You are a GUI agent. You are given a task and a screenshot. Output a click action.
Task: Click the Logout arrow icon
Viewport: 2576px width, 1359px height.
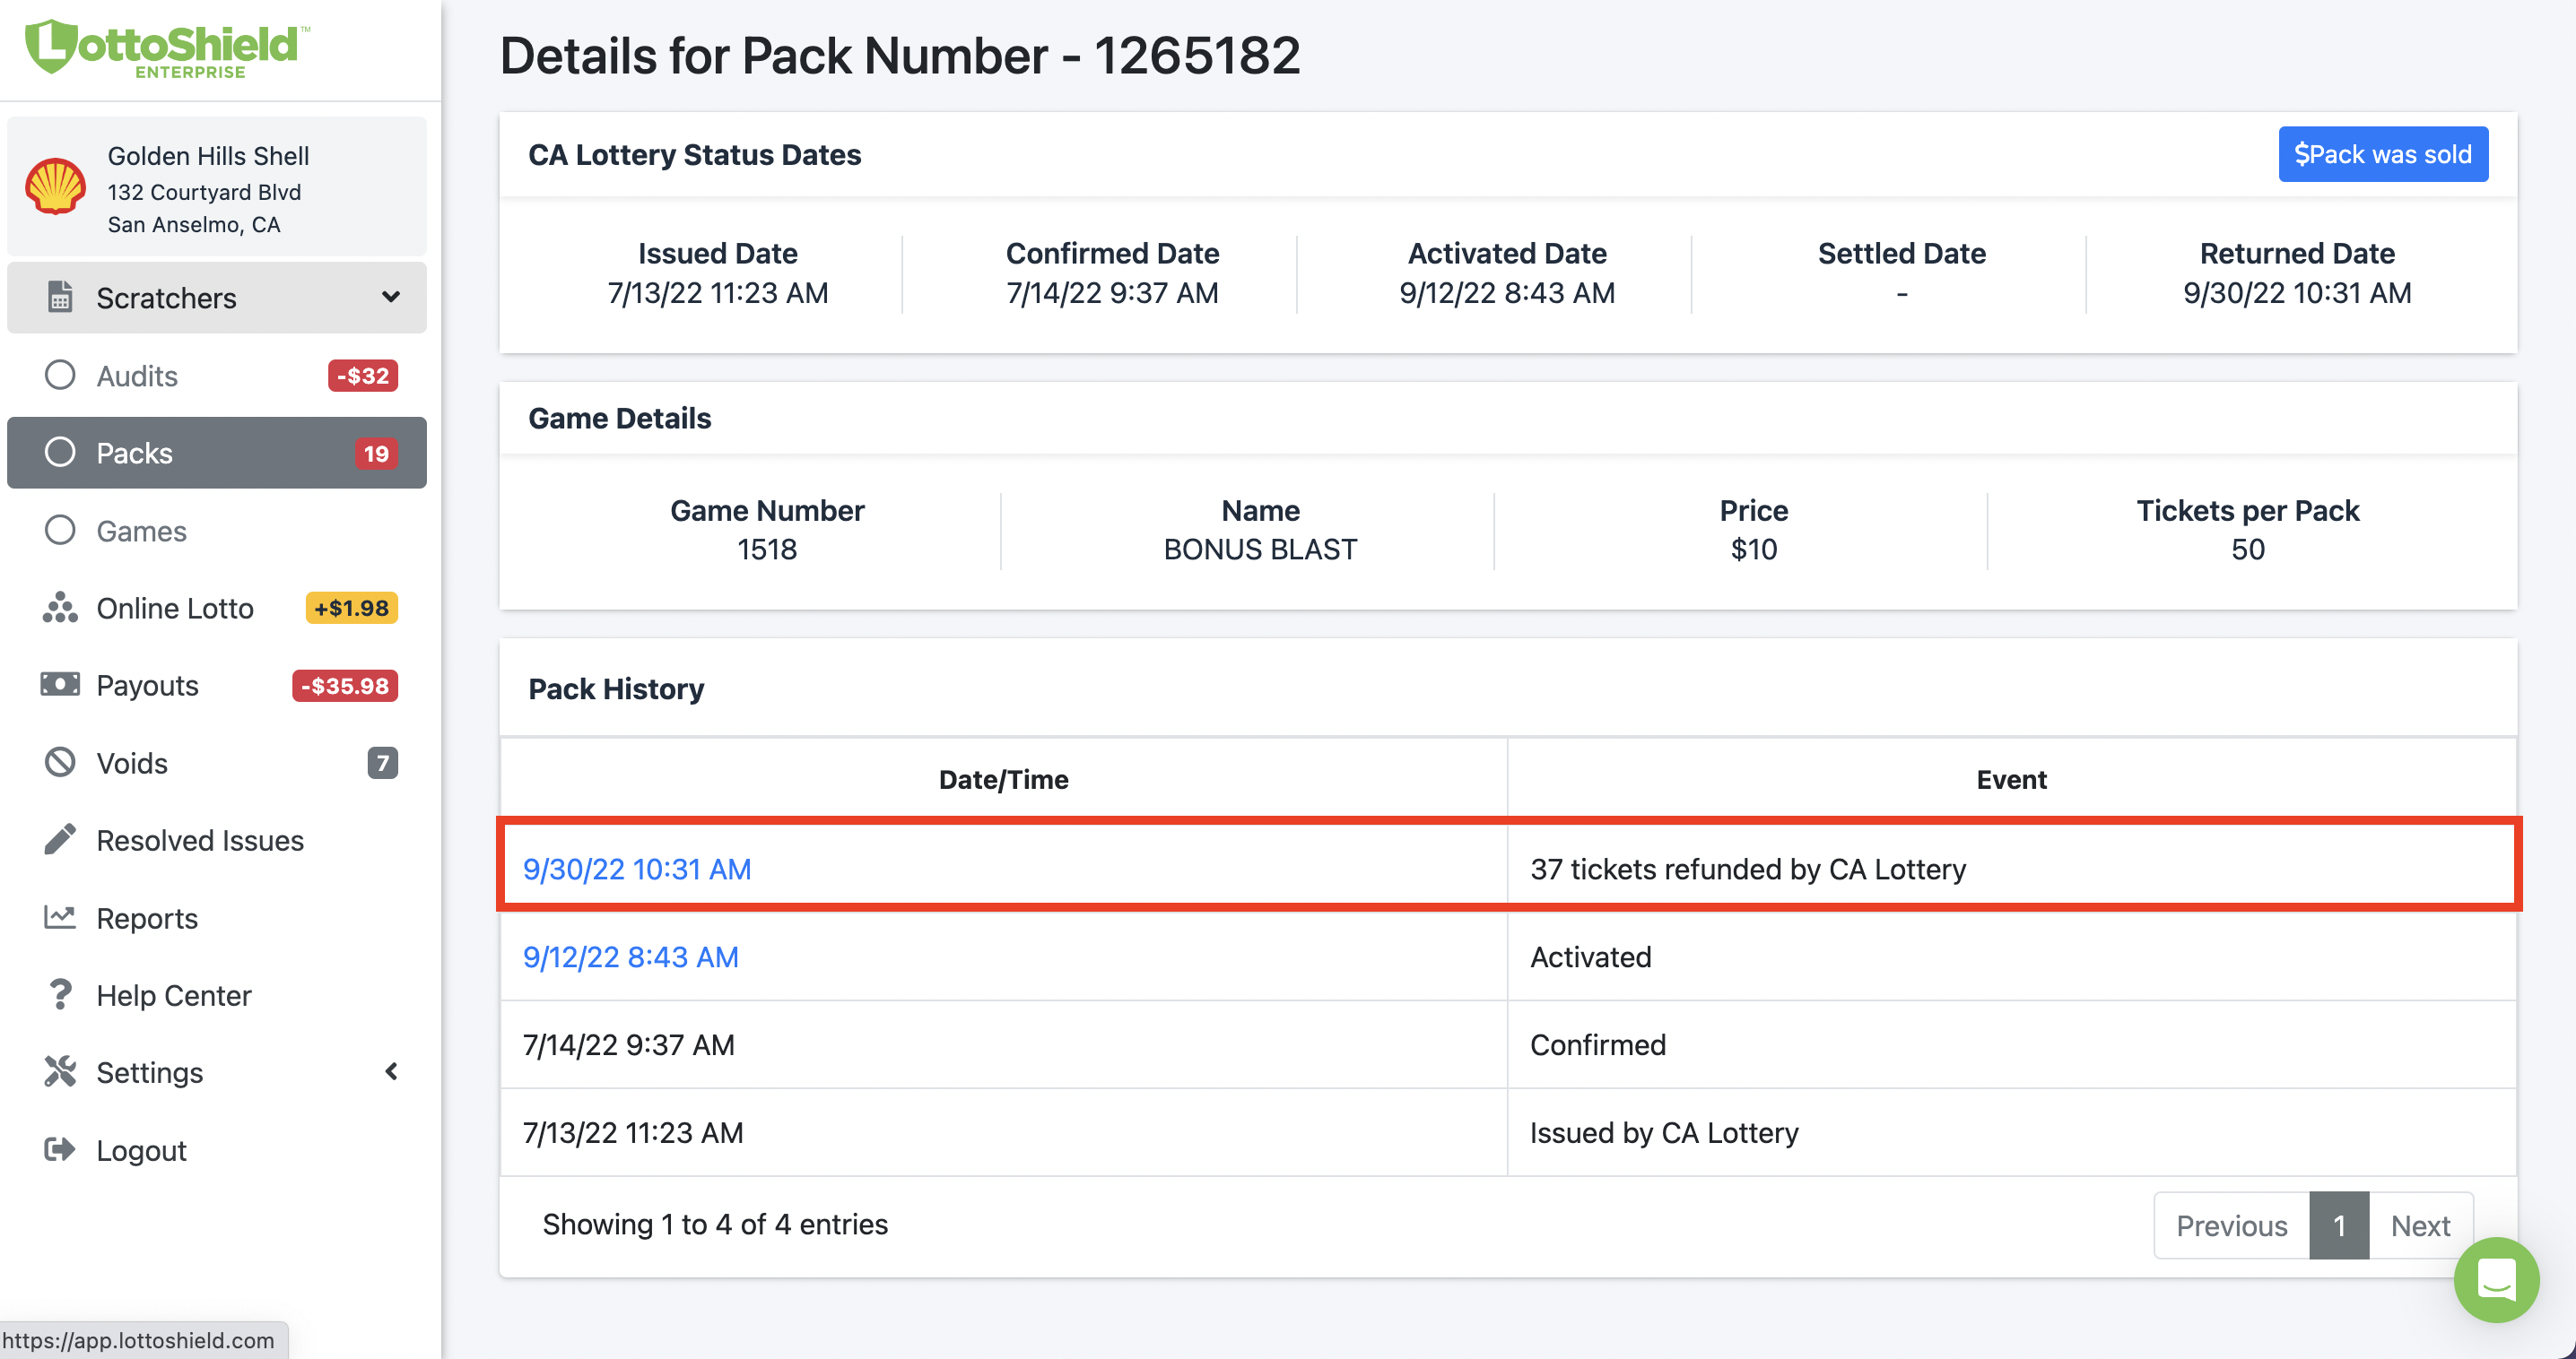pyautogui.click(x=60, y=1149)
